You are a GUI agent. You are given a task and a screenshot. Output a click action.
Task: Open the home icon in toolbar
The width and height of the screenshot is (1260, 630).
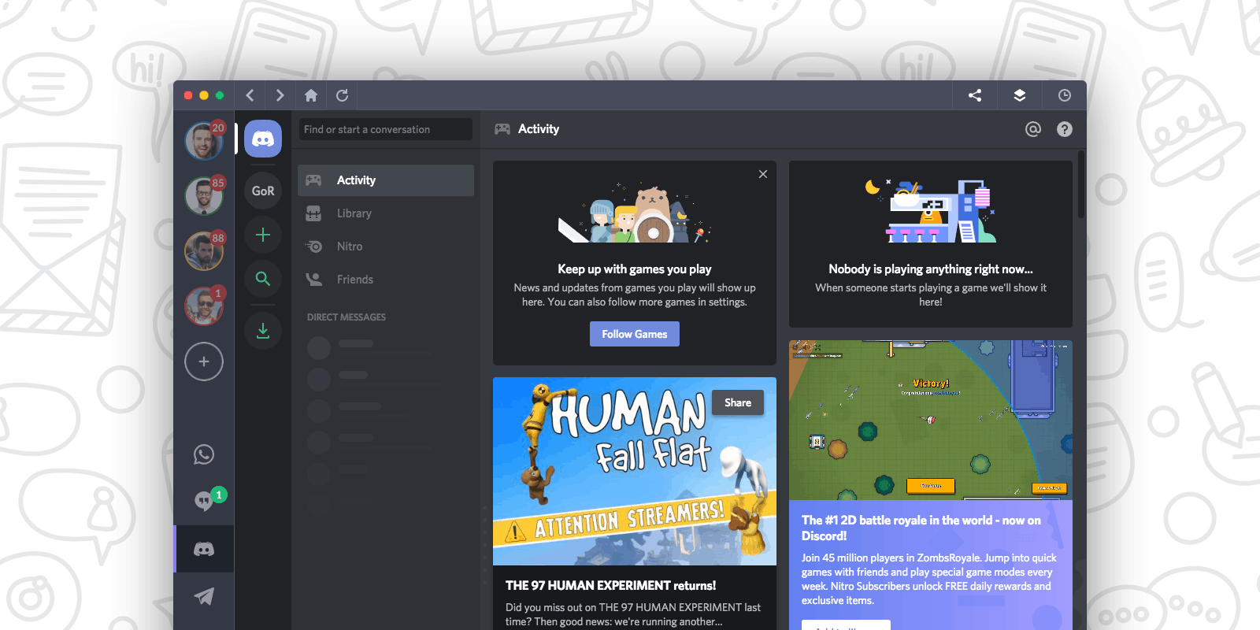click(x=311, y=95)
